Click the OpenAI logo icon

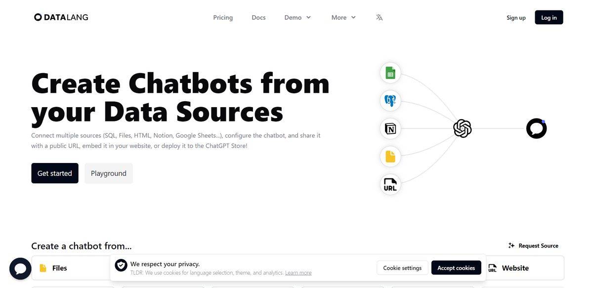[462, 129]
